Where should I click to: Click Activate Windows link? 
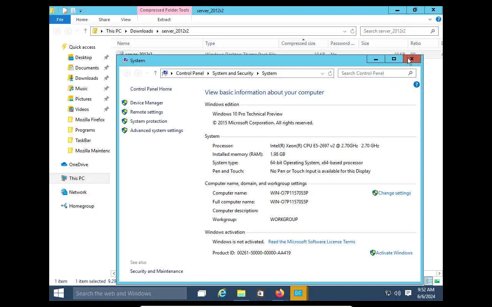pyautogui.click(x=394, y=253)
